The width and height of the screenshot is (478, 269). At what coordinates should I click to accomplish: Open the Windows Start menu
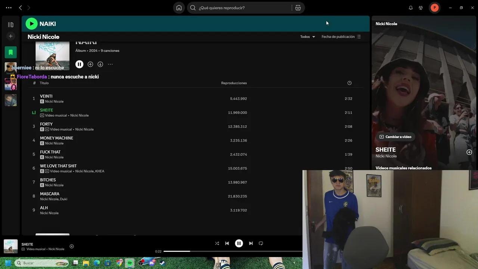(x=7, y=263)
